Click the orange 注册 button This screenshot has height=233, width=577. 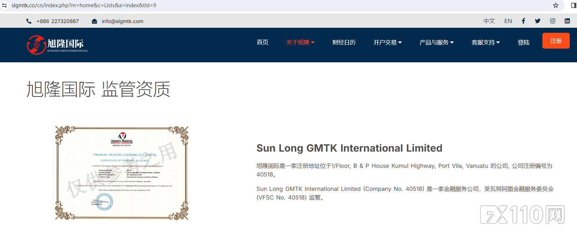556,41
